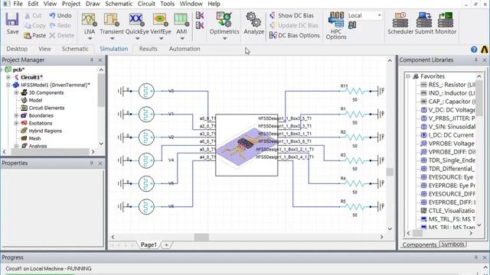Select the Model tree item
This screenshot has height=275, width=490.
pyautogui.click(x=35, y=100)
